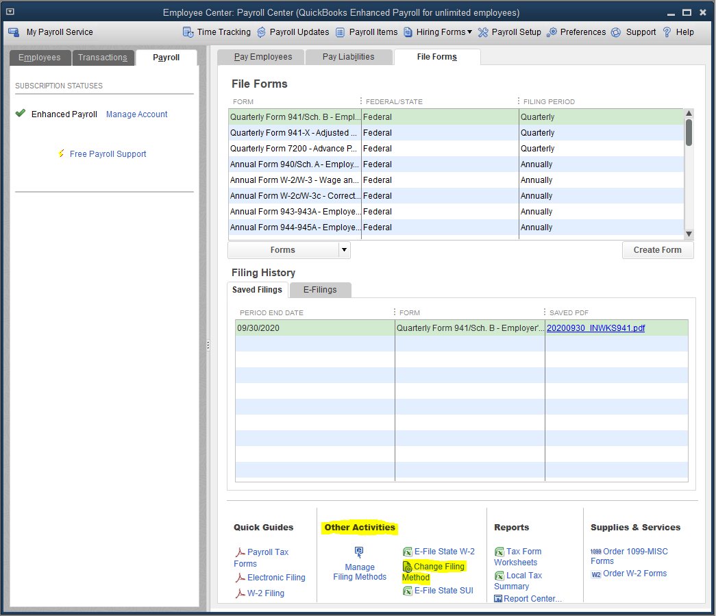Viewport: 716px width, 616px height.
Task: Switch to the Transactions tab
Action: point(103,58)
